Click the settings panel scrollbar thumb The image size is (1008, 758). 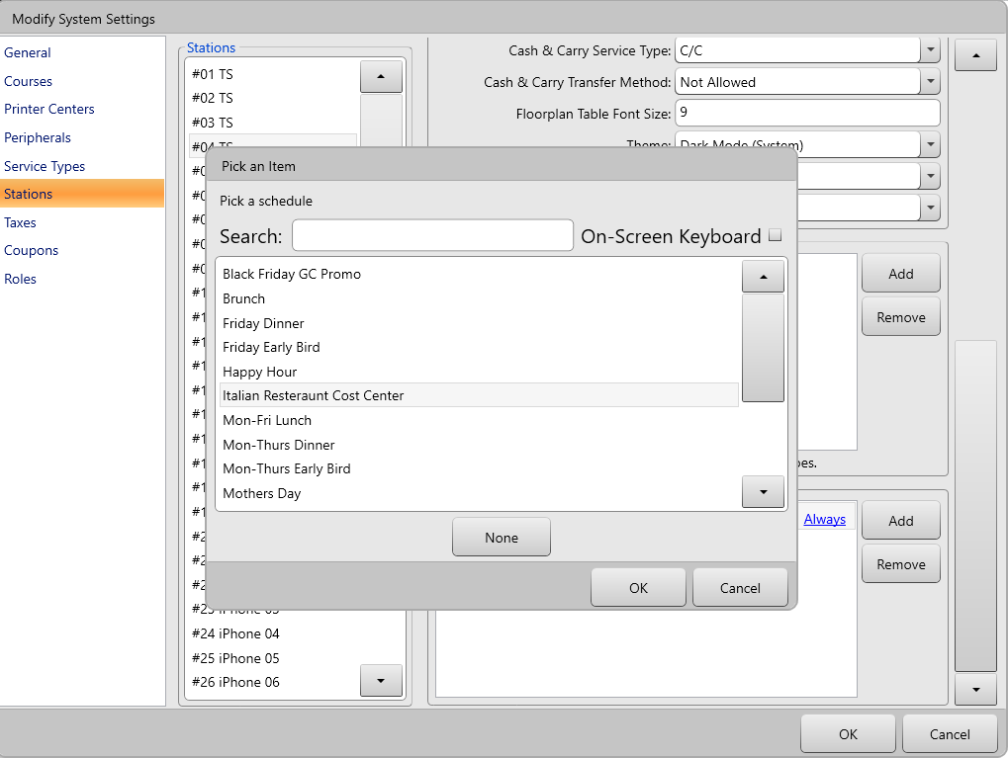(x=976, y=506)
